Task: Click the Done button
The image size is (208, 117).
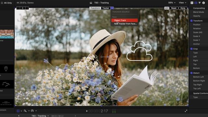Action: click(x=183, y=8)
